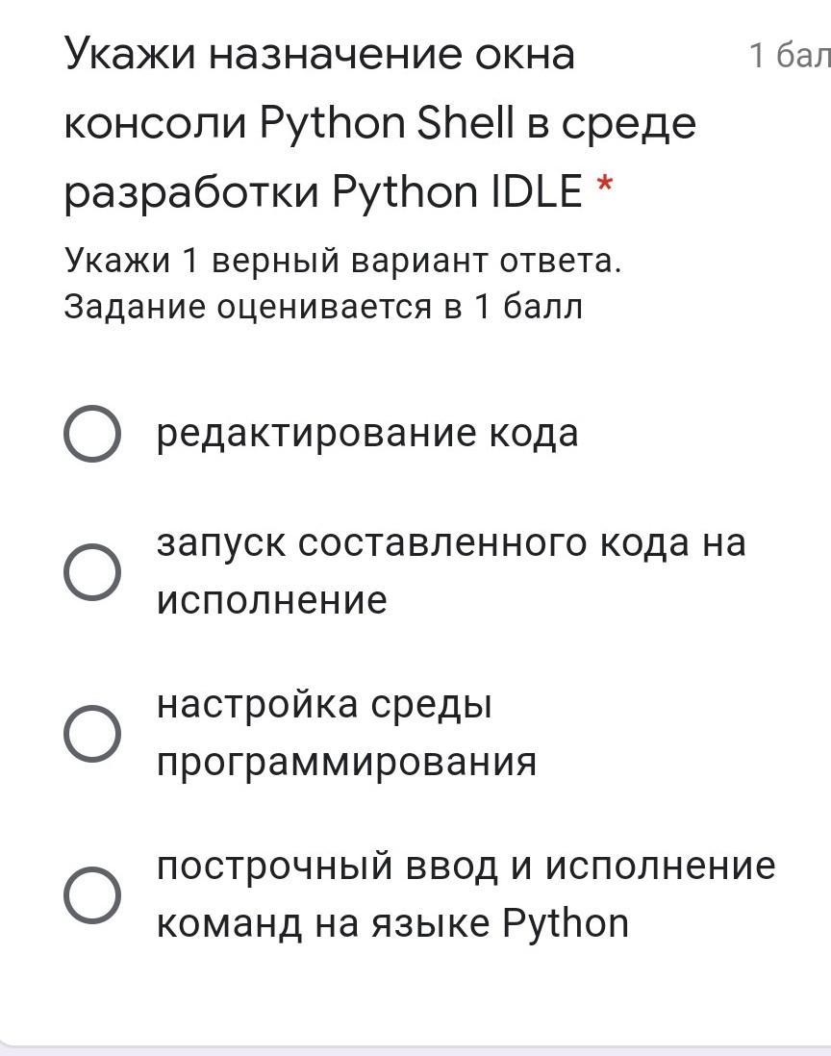The width and height of the screenshot is (831, 1056).
Task: Click the label "построчный ввод и исполнение"
Action: click(x=466, y=867)
